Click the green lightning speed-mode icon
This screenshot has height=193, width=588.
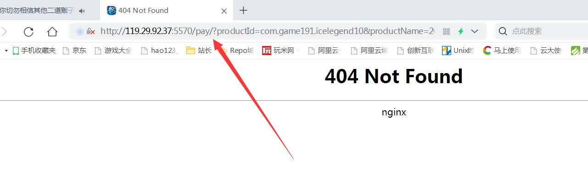point(460,31)
